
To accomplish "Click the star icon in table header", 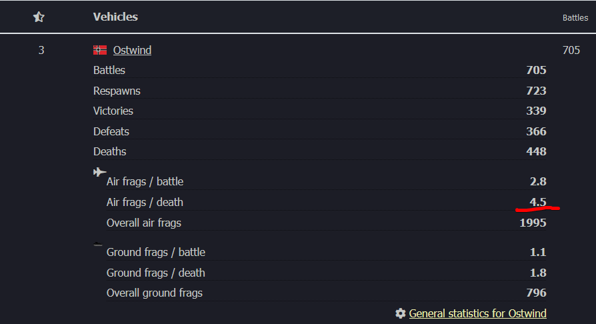I will click(x=39, y=17).
